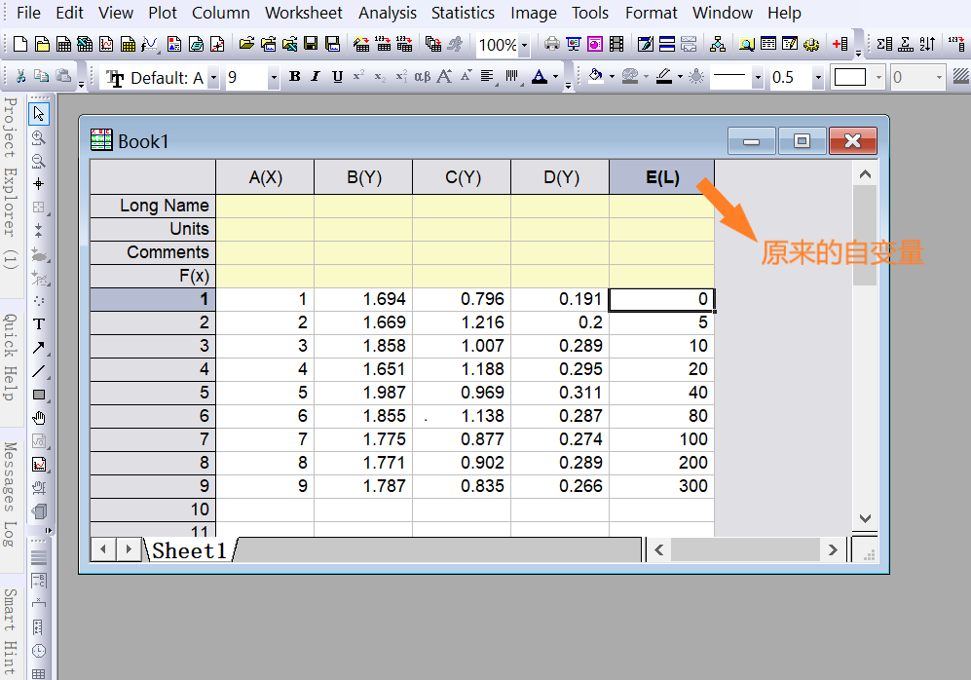This screenshot has width=971, height=680.
Task: Select the Zoom In tool on left toolbar
Action: tap(37, 138)
